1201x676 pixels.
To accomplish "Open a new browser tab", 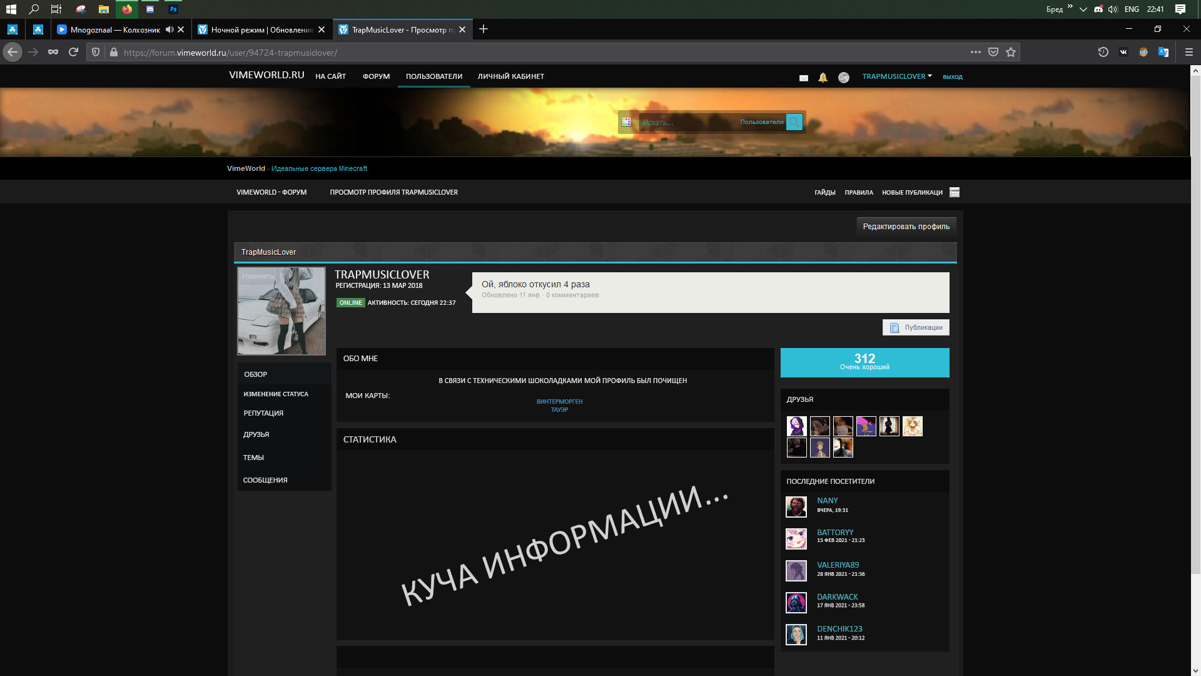I will (x=483, y=29).
